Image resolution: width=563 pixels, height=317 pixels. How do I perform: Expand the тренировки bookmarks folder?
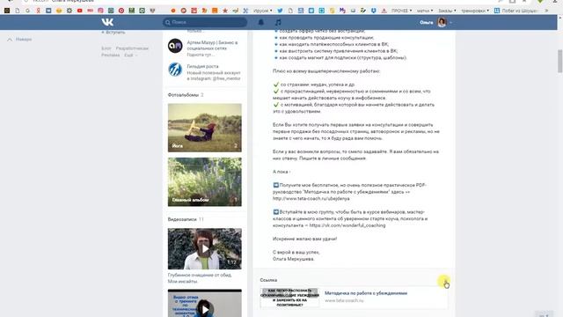pyautogui.click(x=475, y=11)
